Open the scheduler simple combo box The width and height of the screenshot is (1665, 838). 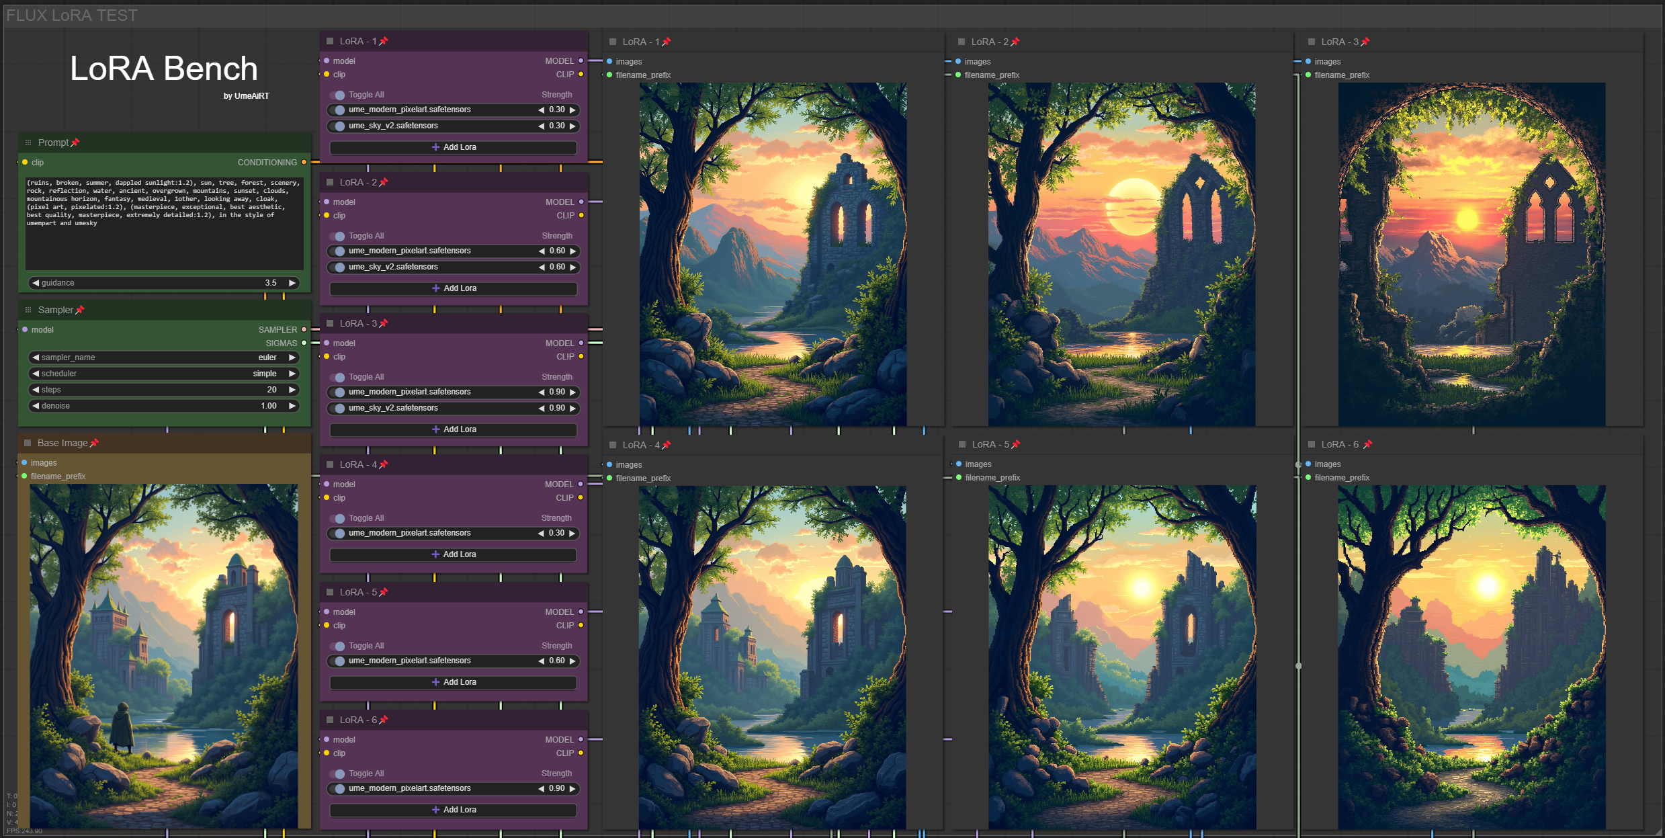tap(163, 374)
